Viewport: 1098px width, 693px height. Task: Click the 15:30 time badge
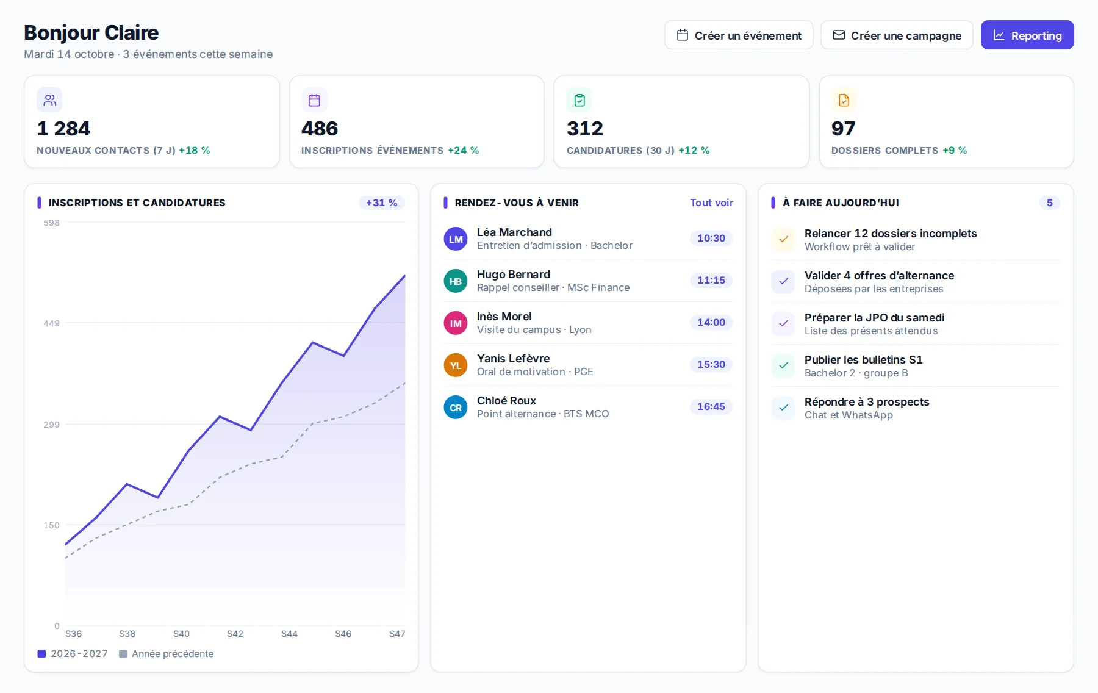coord(711,365)
